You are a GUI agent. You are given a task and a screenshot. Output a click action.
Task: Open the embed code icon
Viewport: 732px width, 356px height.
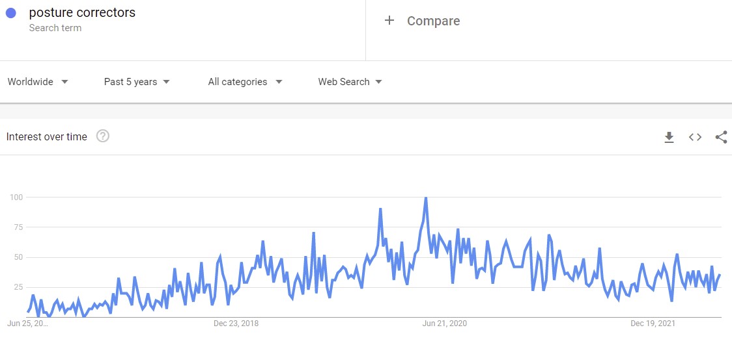(x=695, y=137)
